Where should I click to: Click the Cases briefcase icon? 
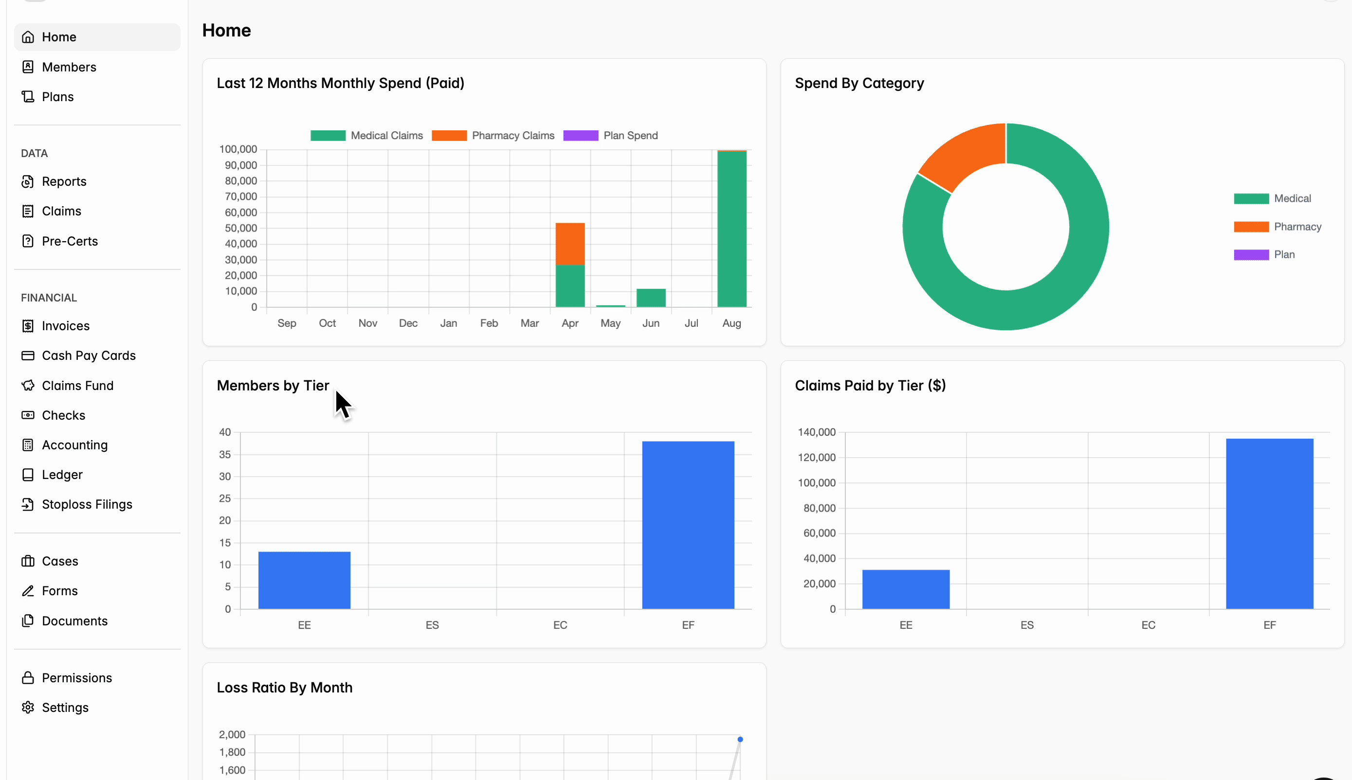[x=28, y=561]
